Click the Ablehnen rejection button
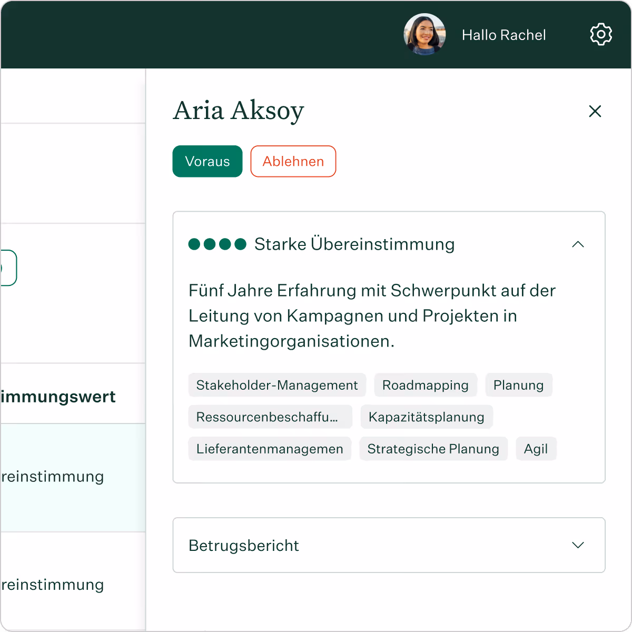Screen dimensions: 632x632 293,161
